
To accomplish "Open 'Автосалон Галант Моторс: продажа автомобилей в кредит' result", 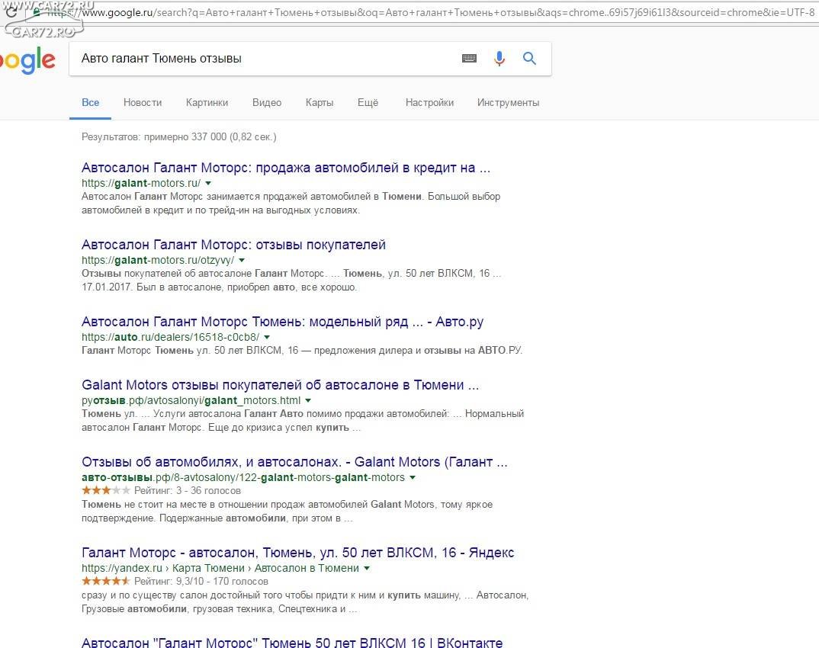I will pos(286,168).
